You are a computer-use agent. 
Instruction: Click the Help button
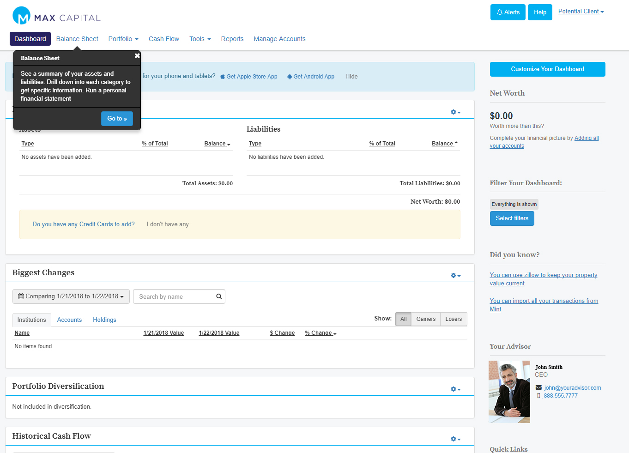(x=540, y=12)
